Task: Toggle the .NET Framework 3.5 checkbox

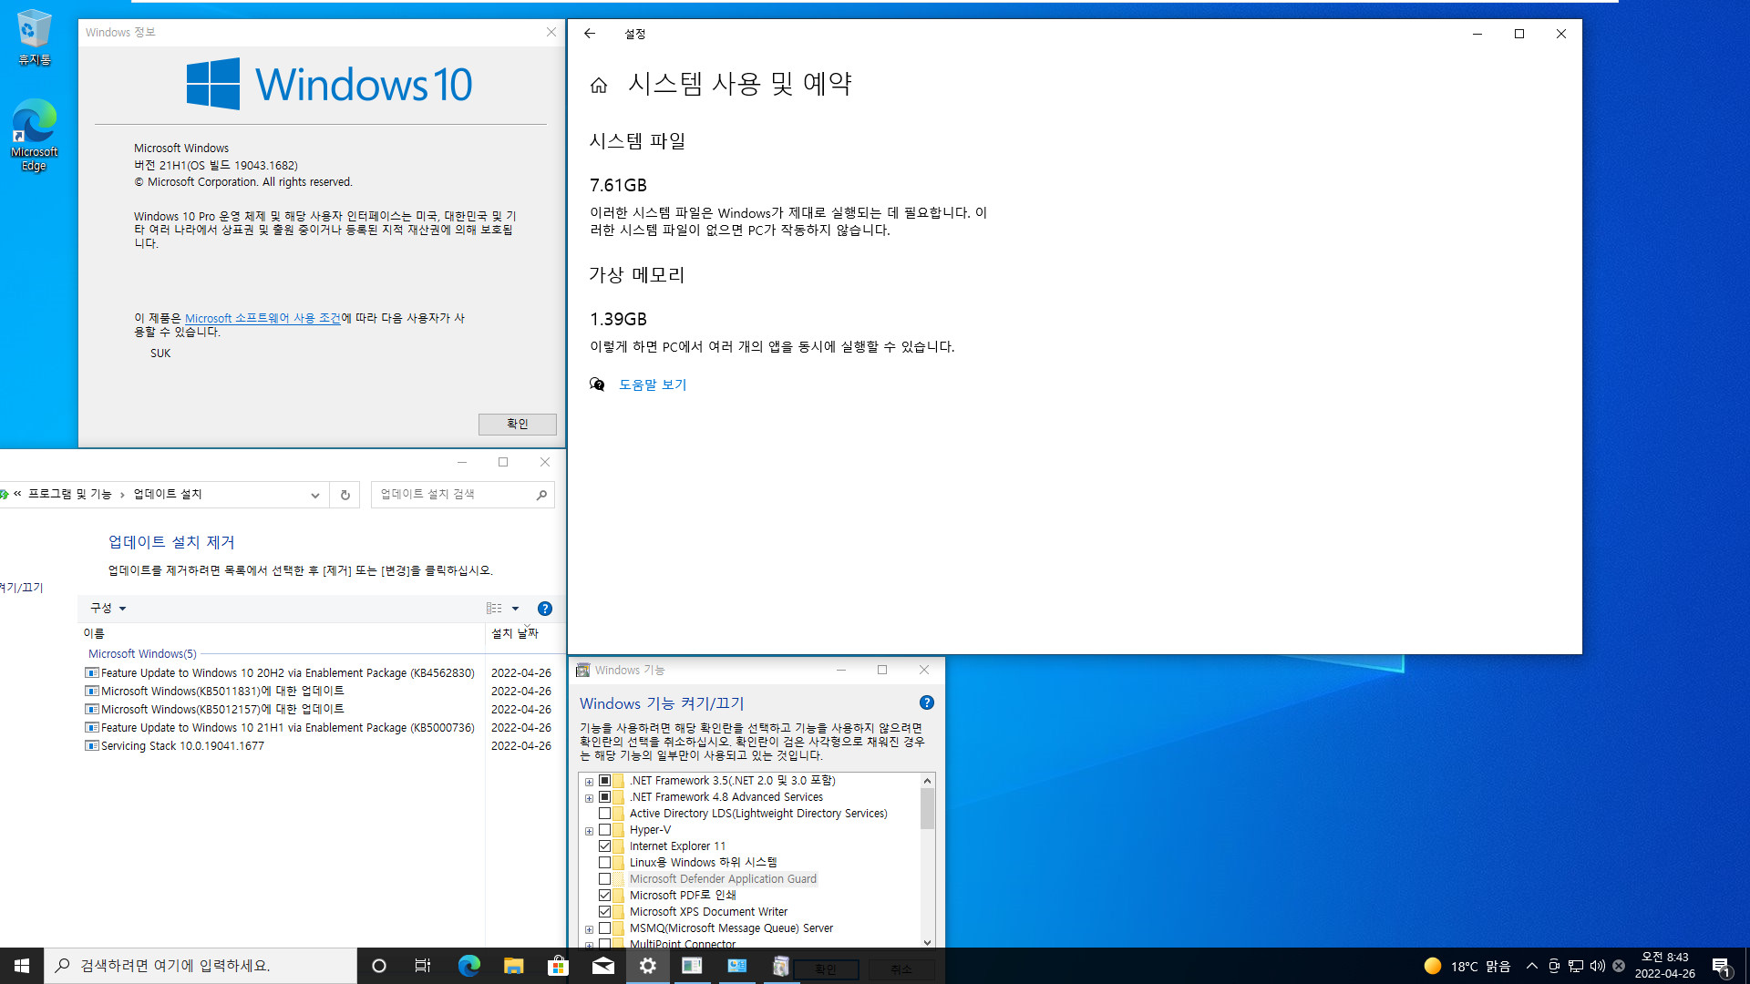Action: click(604, 781)
